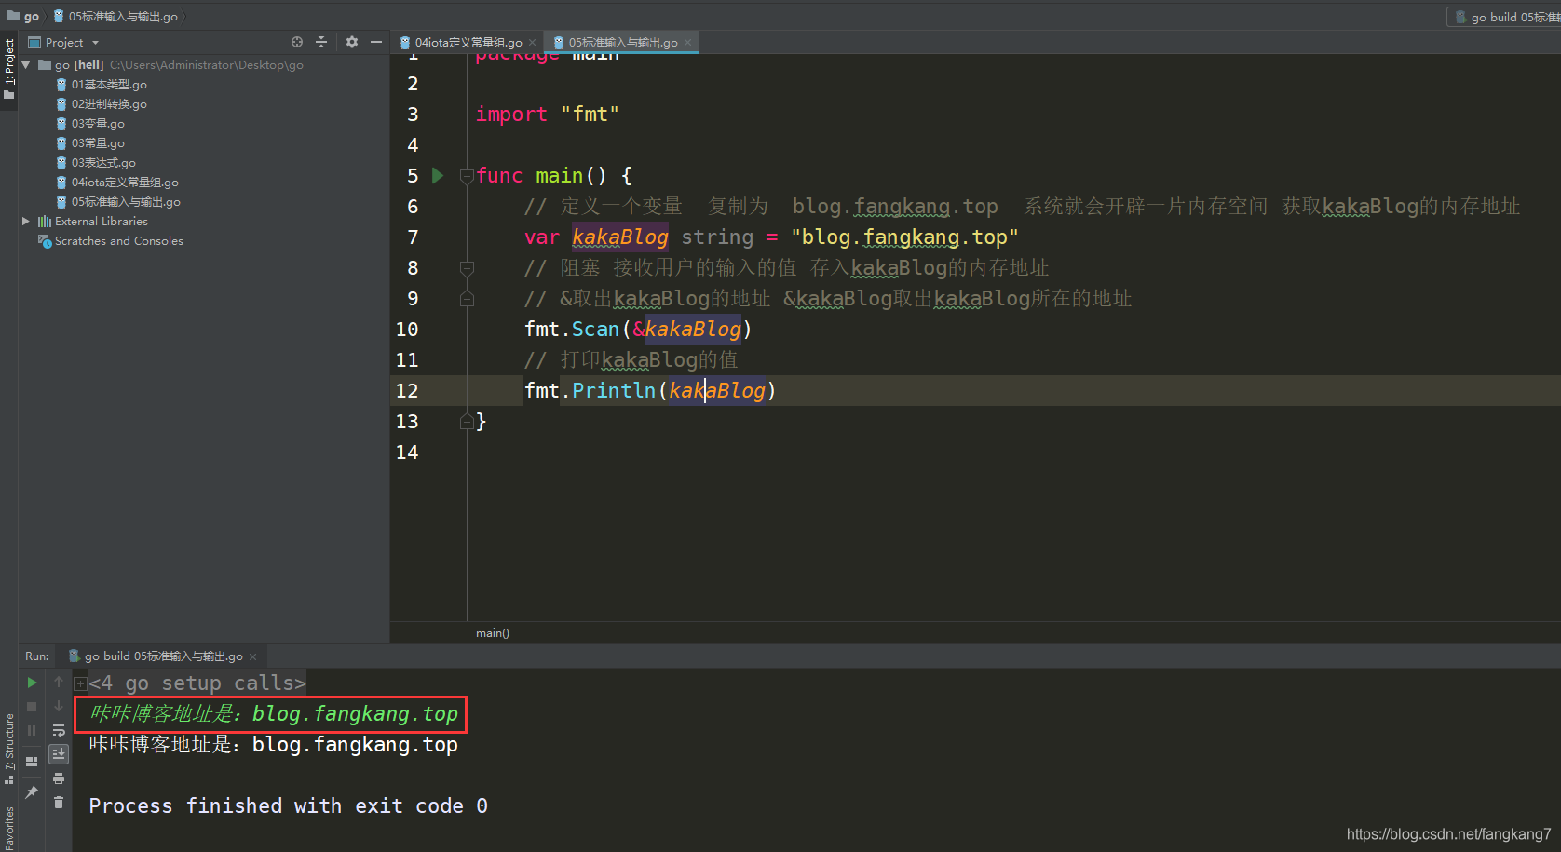Toggle Scroll to End in the Run console
The width and height of the screenshot is (1561, 852).
[59, 753]
